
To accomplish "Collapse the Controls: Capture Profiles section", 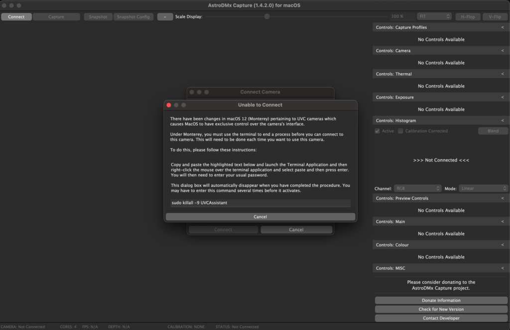I will click(x=503, y=27).
